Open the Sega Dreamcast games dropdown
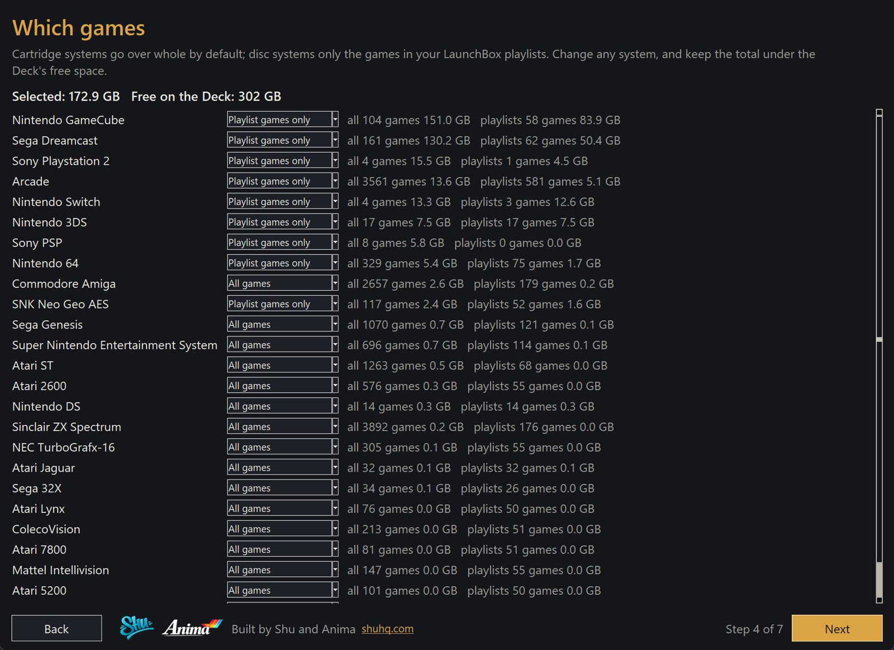 coord(283,140)
